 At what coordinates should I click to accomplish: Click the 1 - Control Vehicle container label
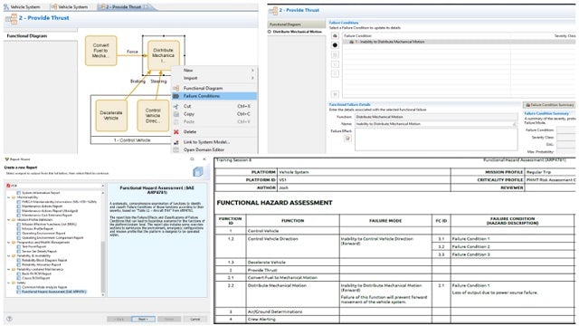132,140
